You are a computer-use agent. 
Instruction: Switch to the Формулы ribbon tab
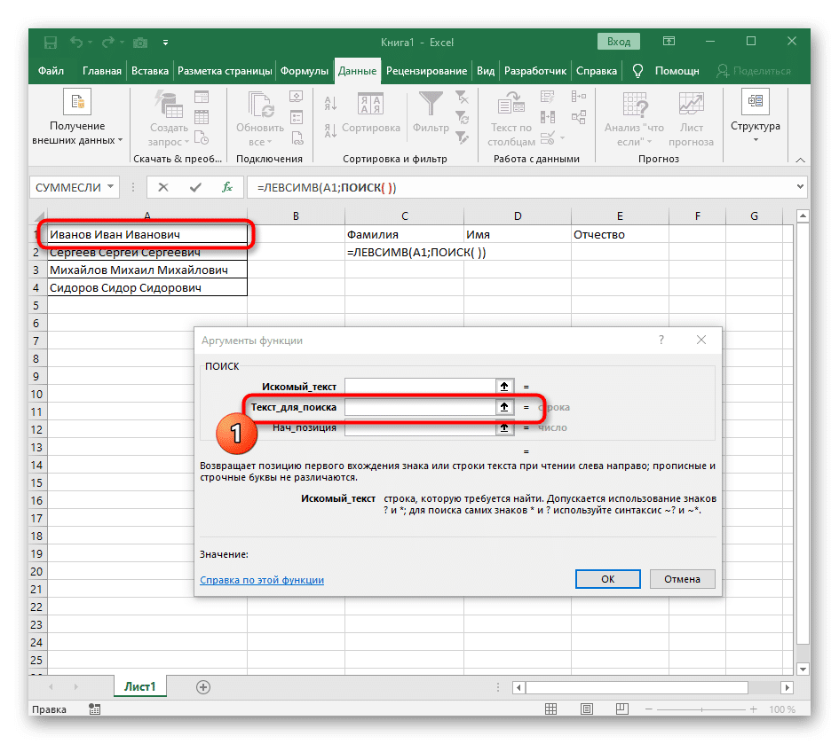click(x=305, y=71)
